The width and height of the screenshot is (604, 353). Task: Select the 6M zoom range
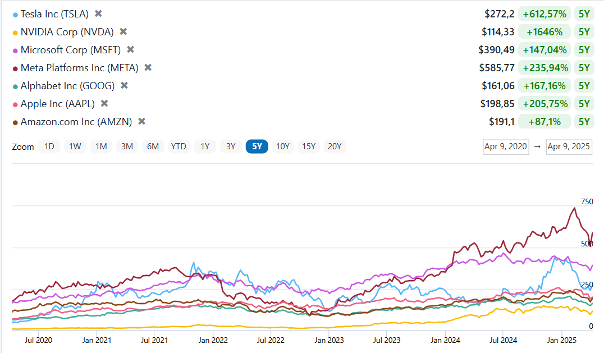pos(153,146)
